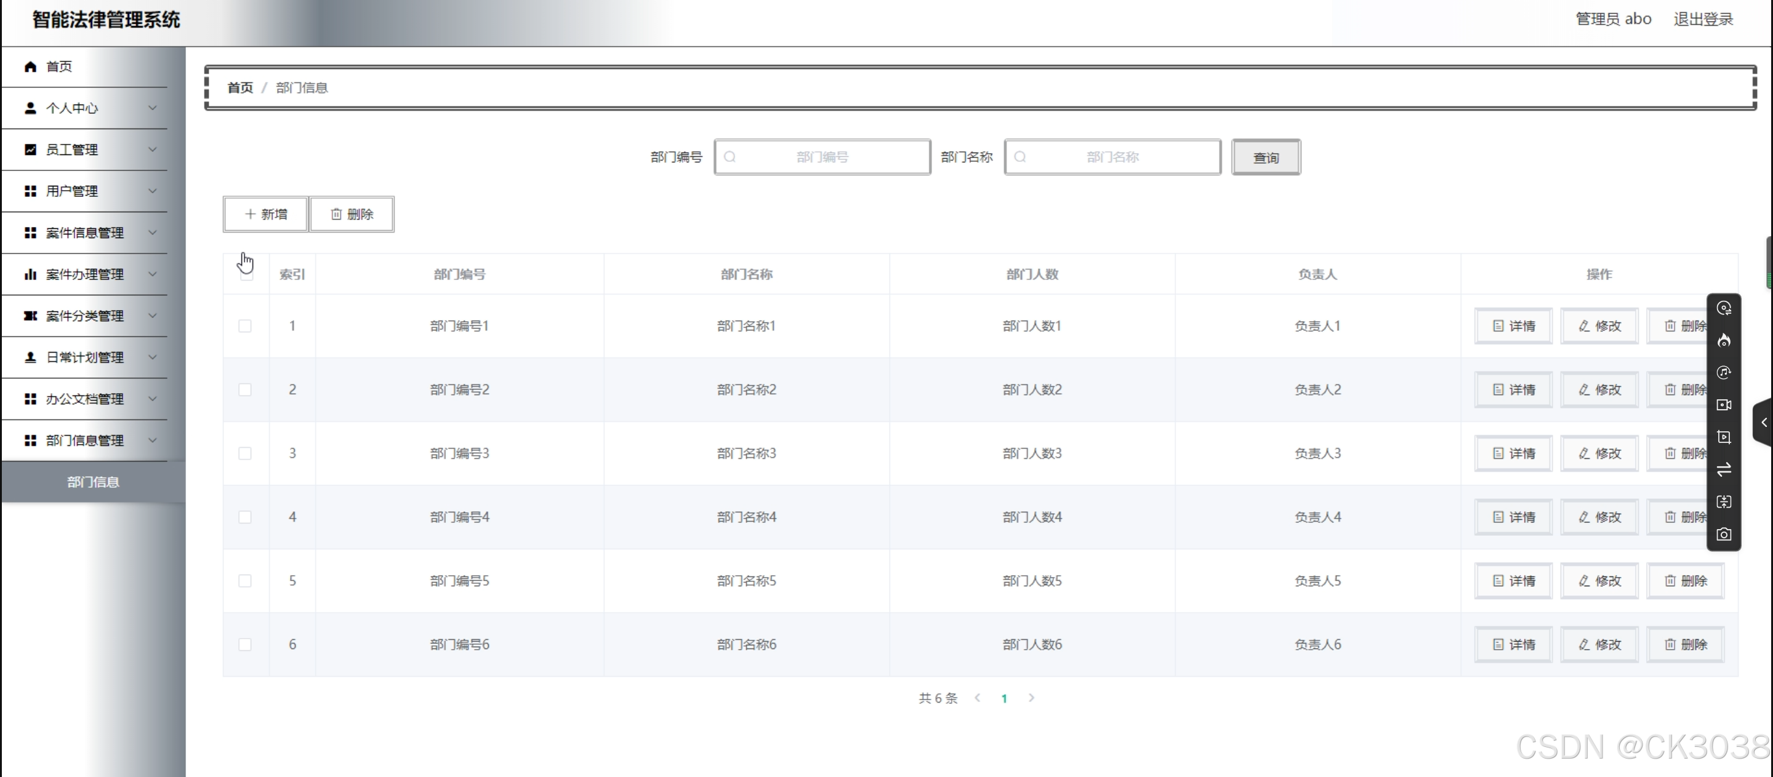Click the 部门编号 search input field
The width and height of the screenshot is (1773, 777).
click(822, 157)
